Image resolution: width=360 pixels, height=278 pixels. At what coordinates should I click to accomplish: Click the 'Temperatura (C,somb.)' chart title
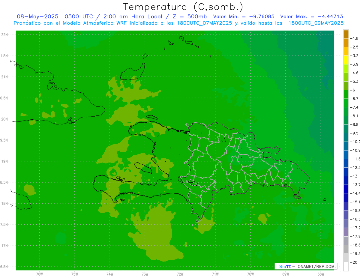coord(183,7)
